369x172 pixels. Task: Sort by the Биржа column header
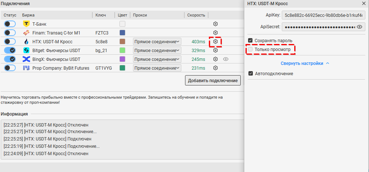click(x=27, y=15)
